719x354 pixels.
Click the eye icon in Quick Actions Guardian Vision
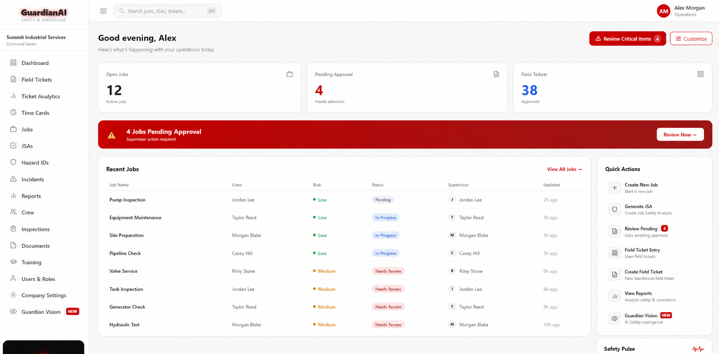point(615,319)
